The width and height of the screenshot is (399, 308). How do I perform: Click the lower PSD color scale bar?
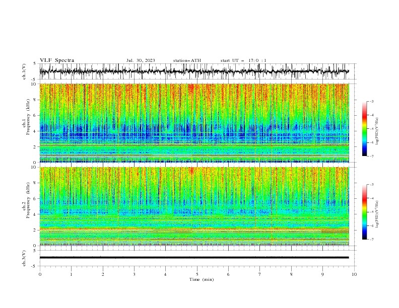[364, 212]
